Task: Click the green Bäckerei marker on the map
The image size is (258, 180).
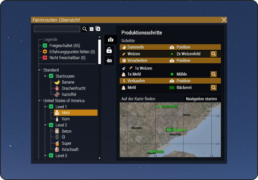Action: click(x=169, y=130)
